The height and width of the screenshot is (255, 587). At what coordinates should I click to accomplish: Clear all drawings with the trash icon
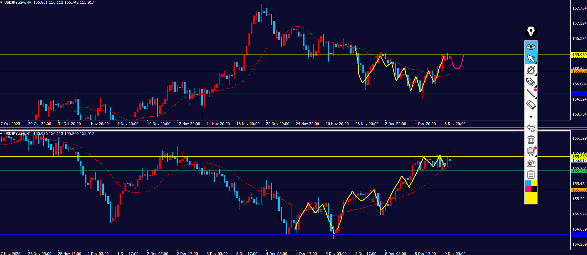tap(531, 140)
